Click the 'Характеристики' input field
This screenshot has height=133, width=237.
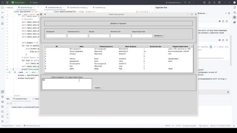pyautogui.click(x=142, y=36)
